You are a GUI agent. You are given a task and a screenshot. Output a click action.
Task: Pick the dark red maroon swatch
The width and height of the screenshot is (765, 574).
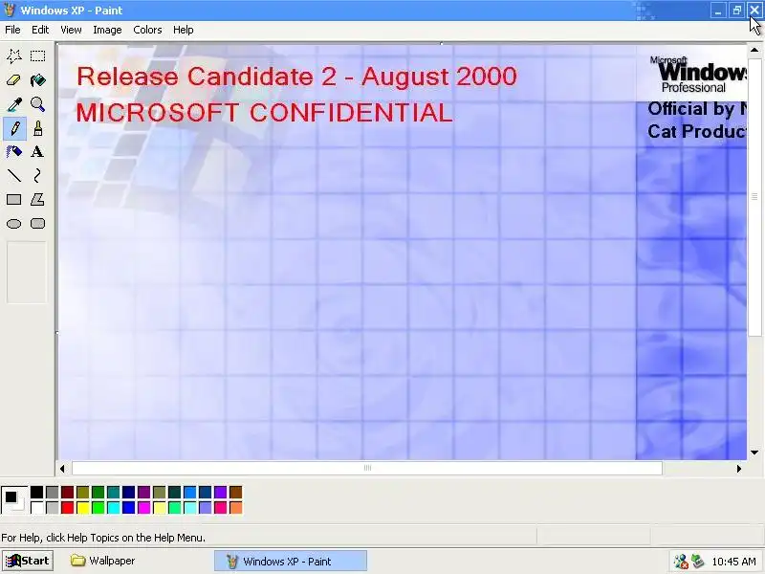pyautogui.click(x=67, y=492)
